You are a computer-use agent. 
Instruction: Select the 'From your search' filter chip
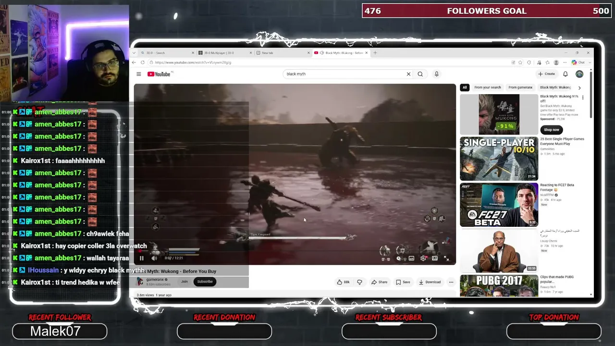(488, 87)
